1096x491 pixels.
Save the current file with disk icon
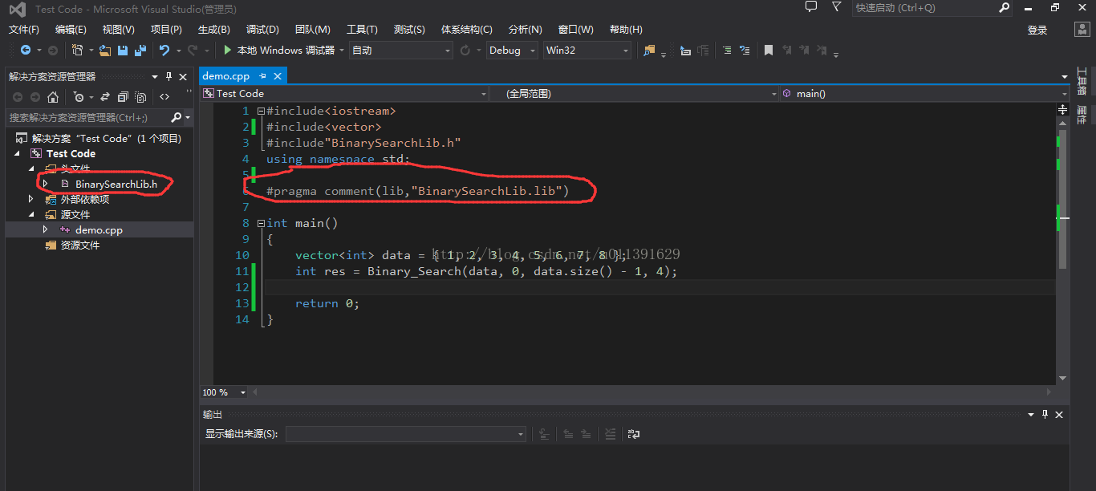pyautogui.click(x=123, y=50)
